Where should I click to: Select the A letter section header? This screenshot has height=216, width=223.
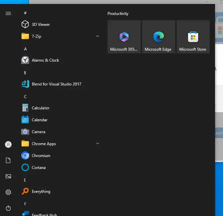25,49
